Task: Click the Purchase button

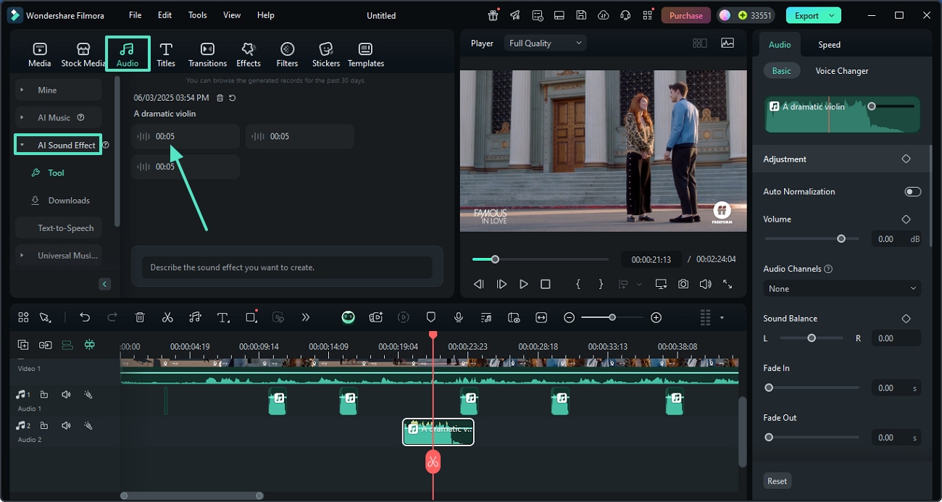Action: 686,15
